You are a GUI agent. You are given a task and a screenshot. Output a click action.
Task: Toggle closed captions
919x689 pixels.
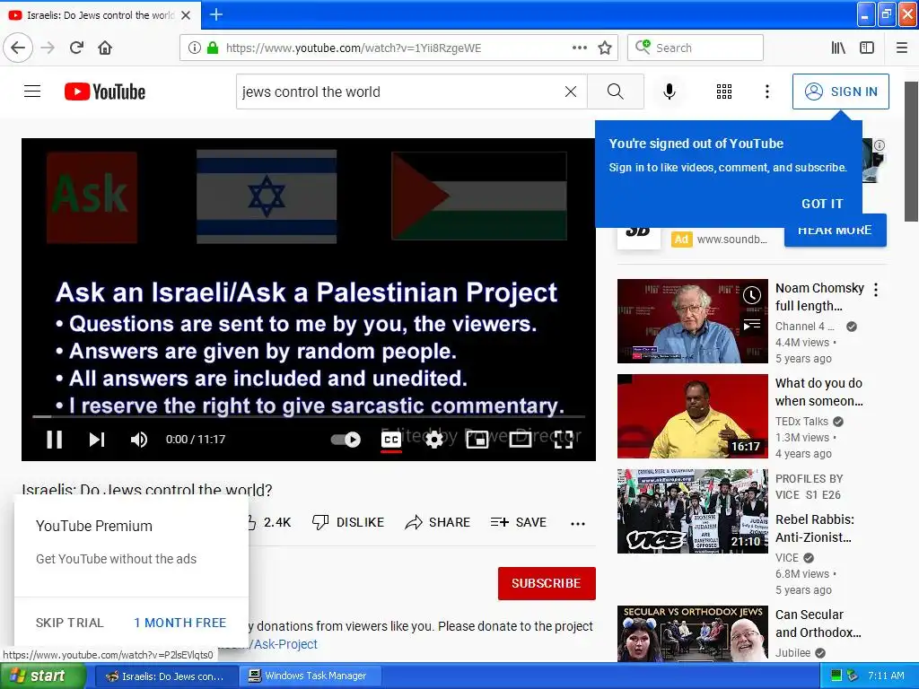(391, 440)
